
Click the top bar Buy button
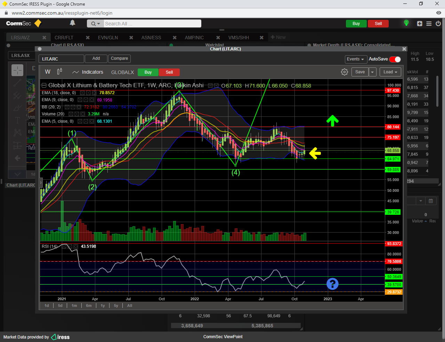pyautogui.click(x=356, y=24)
